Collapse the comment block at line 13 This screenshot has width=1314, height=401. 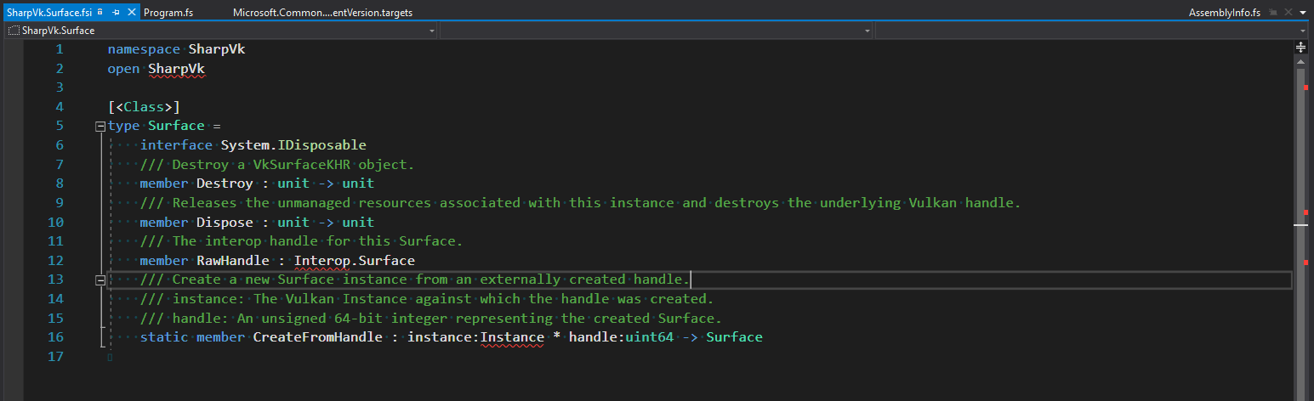100,280
